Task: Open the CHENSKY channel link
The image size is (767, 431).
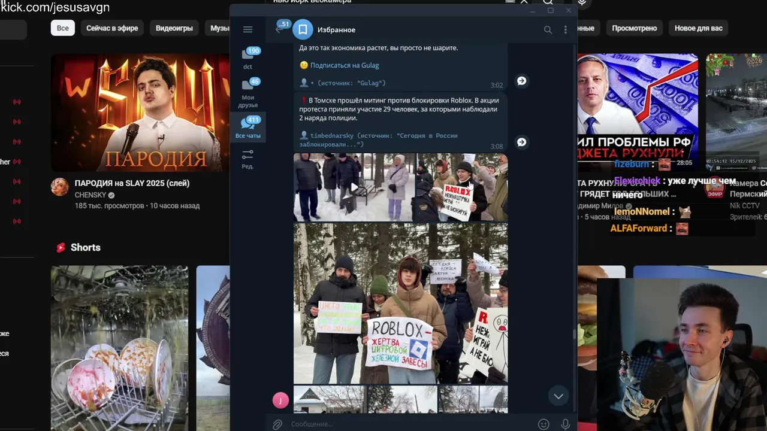Action: tap(90, 195)
